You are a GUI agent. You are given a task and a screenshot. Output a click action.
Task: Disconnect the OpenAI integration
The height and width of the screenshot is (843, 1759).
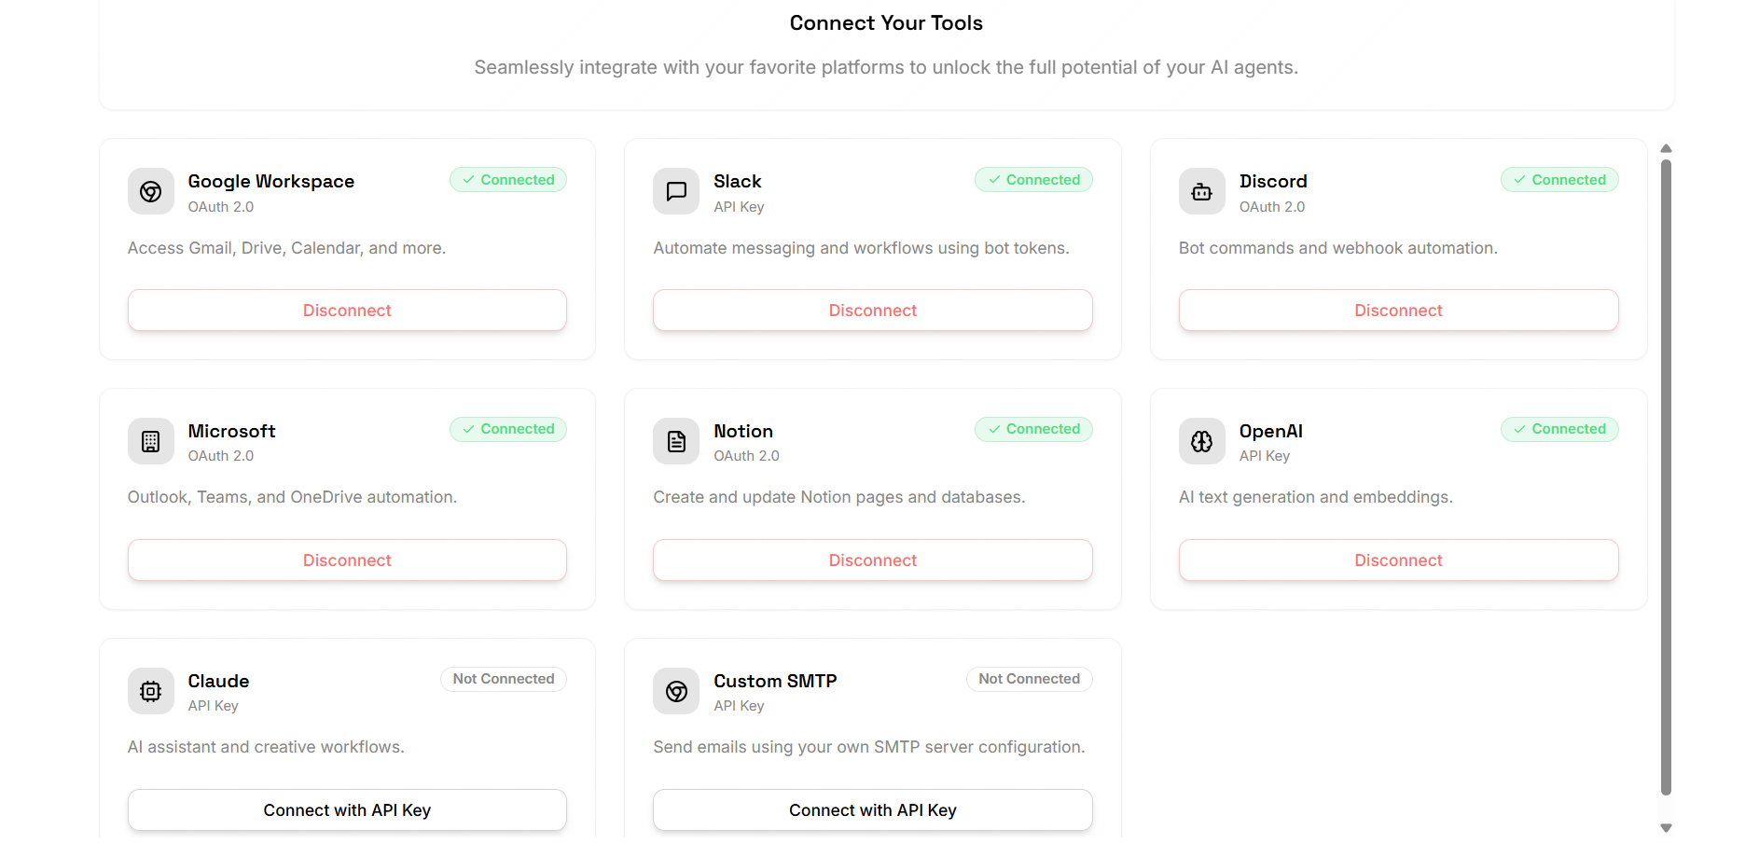point(1398,560)
